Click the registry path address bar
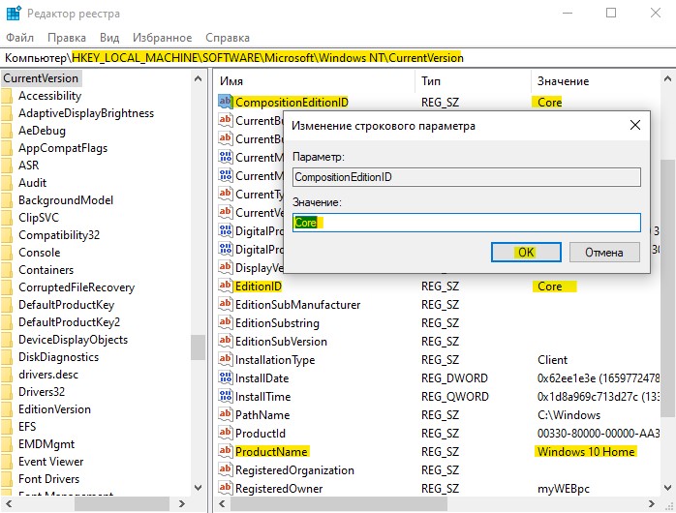Image resolution: width=676 pixels, height=513 pixels. [x=338, y=58]
